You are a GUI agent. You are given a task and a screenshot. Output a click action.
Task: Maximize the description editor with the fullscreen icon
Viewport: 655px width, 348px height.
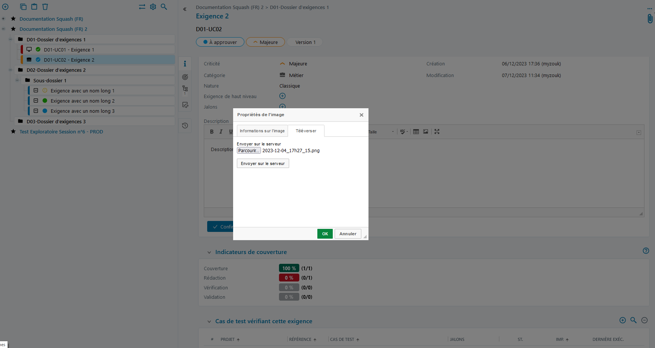(x=437, y=132)
